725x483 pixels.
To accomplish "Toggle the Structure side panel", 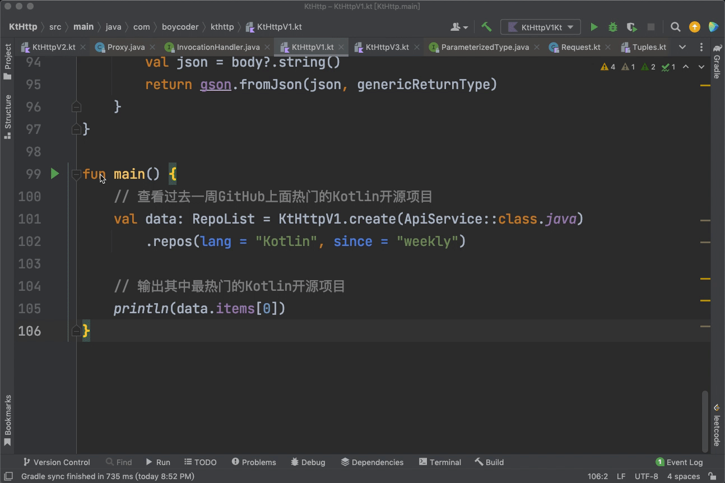I will pos(8,116).
